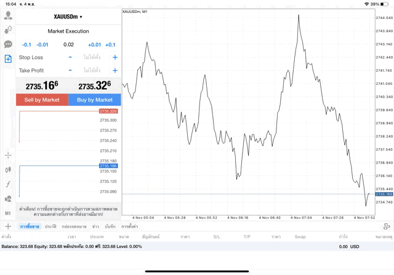Select the new order document icon
Screen dimensions: 394x275
(8, 59)
